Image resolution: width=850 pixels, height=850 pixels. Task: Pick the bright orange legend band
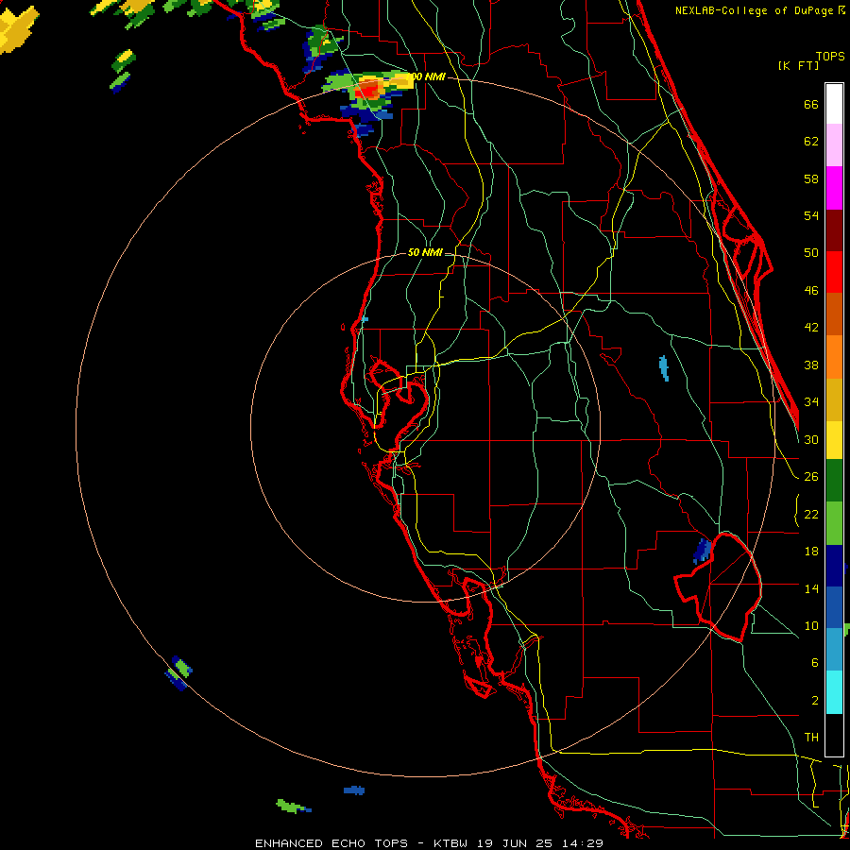point(834,357)
